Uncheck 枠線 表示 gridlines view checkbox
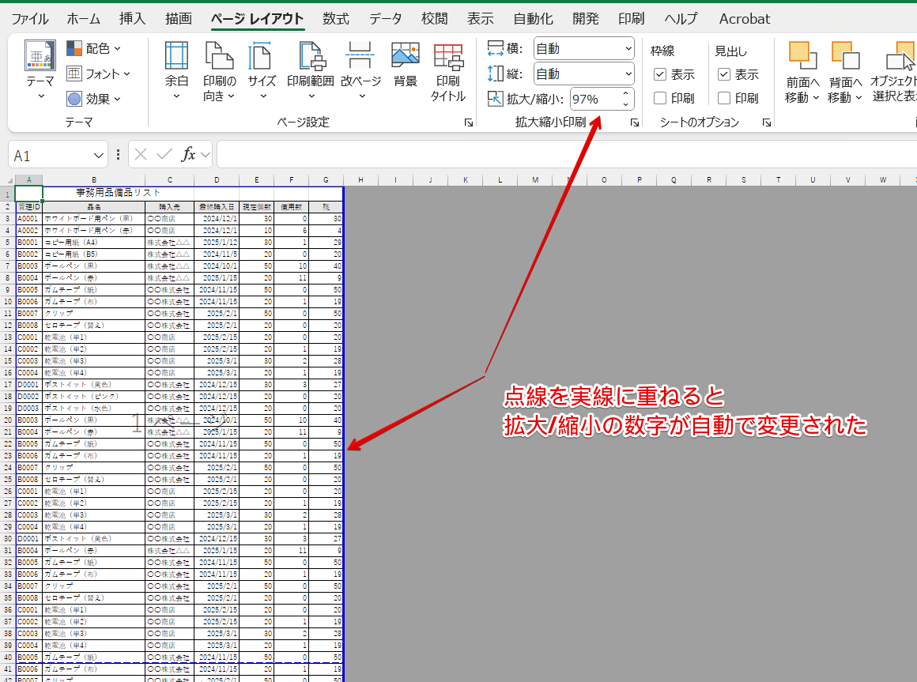 (x=661, y=74)
